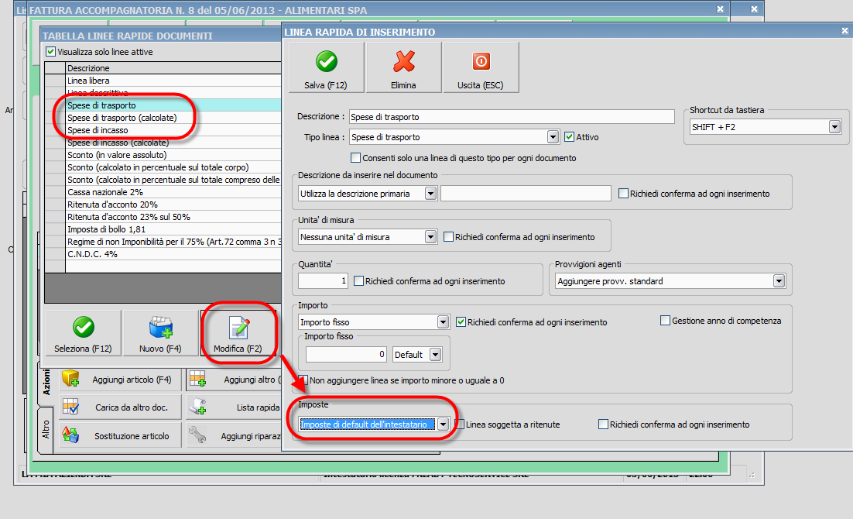The width and height of the screenshot is (853, 519).
Task: Click the Aggiungi articolo (F4) box icon
Action: 70,379
